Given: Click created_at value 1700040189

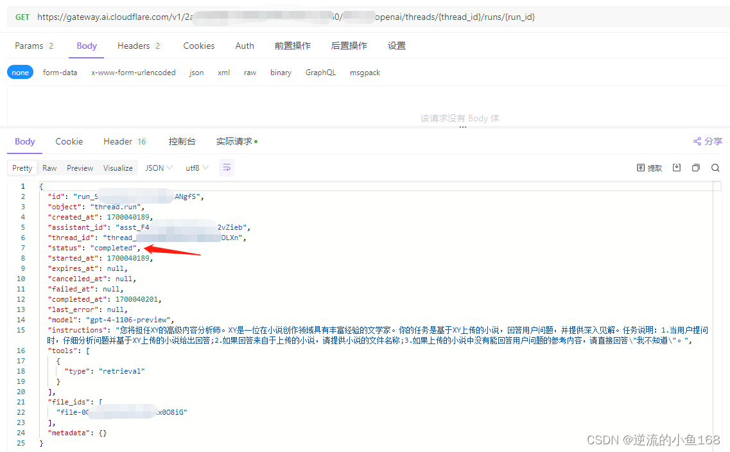Looking at the screenshot, I should (128, 217).
